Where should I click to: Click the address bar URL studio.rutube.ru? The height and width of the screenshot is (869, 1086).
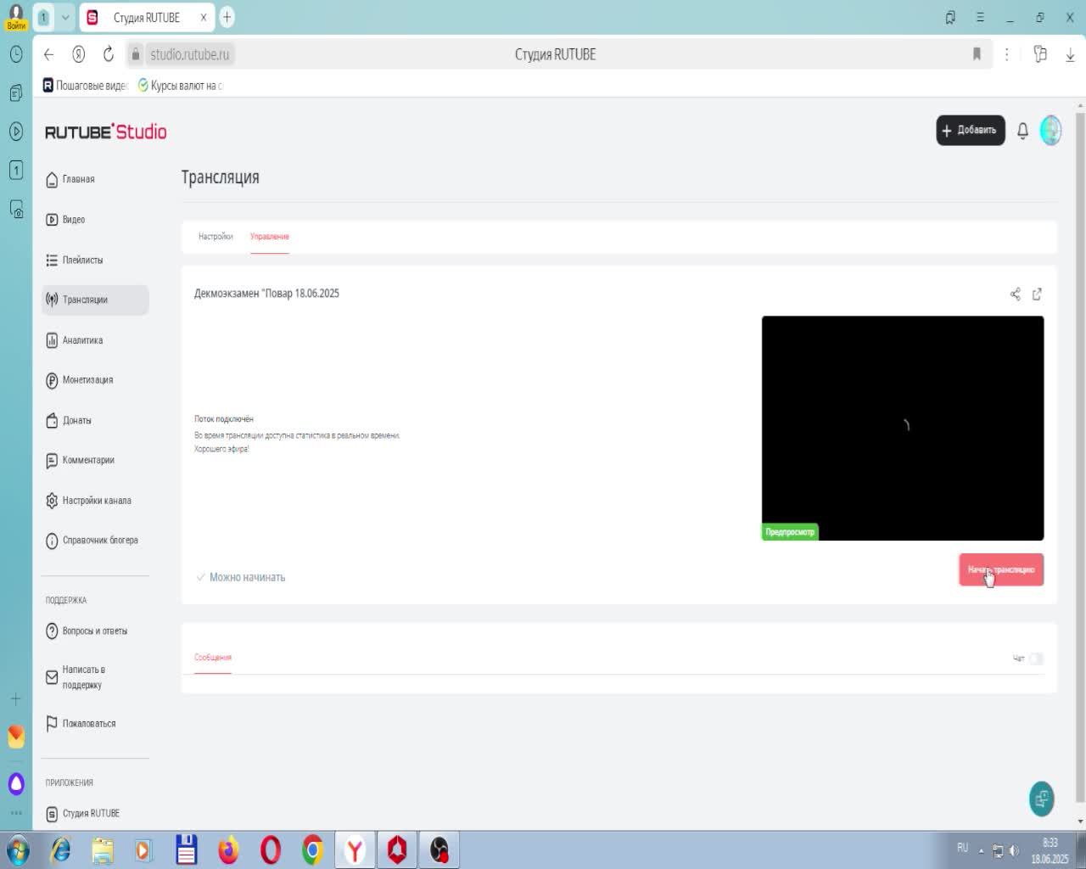pyautogui.click(x=189, y=54)
